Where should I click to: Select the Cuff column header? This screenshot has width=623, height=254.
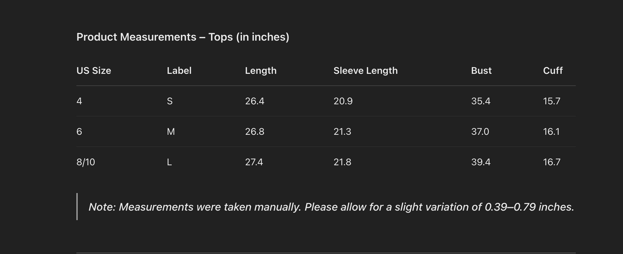click(x=553, y=71)
